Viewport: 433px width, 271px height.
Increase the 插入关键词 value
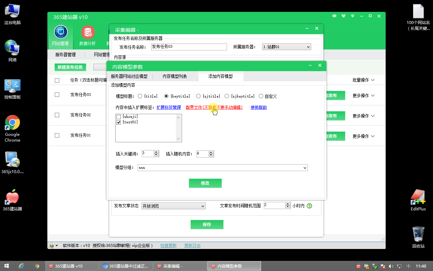pyautogui.click(x=156, y=152)
